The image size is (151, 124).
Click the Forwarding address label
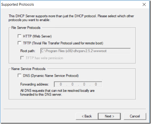tap(34, 84)
